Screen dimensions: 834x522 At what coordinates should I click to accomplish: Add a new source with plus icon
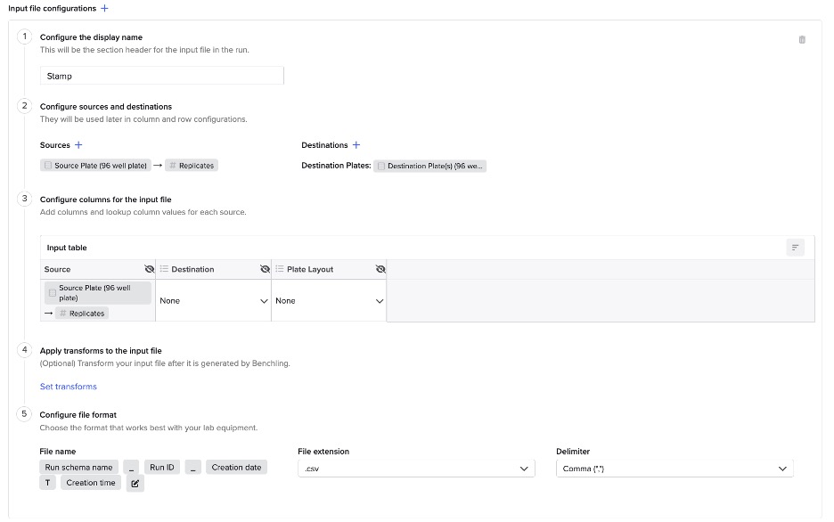(x=78, y=144)
